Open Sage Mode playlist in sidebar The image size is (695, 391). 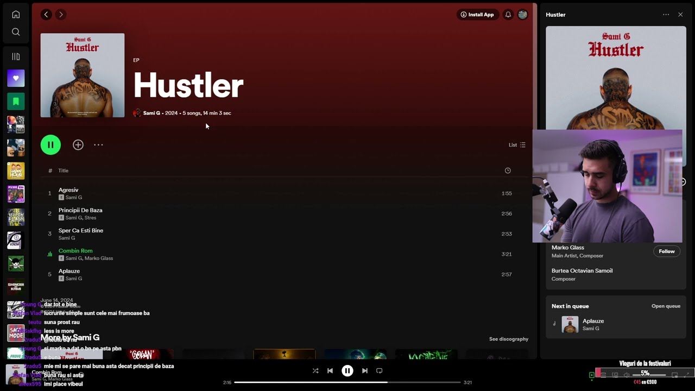(16, 333)
